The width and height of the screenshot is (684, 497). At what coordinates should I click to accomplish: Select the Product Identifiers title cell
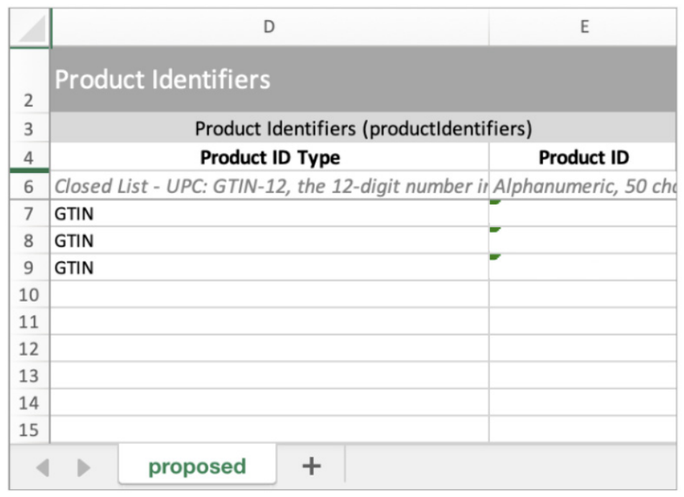tap(364, 79)
